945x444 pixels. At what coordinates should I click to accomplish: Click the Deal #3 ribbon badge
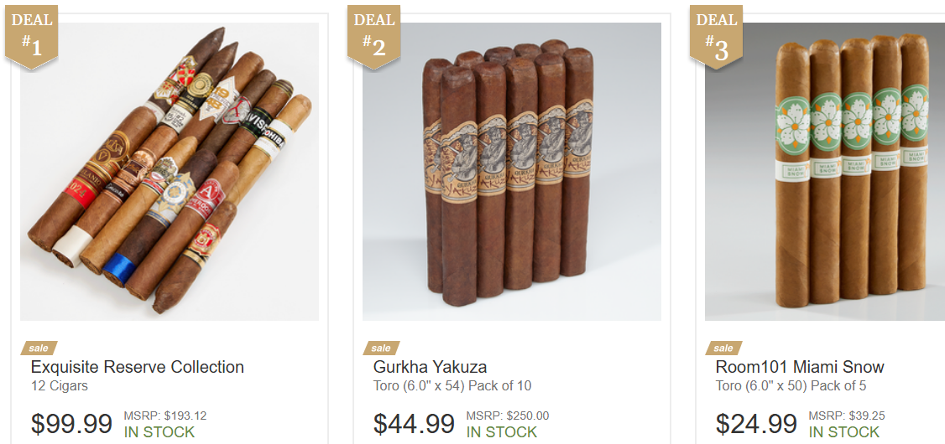tap(716, 36)
